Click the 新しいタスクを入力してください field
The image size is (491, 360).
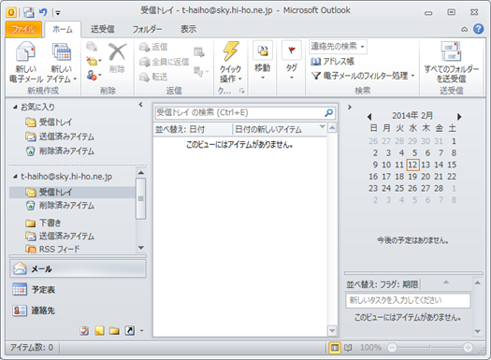click(x=408, y=300)
